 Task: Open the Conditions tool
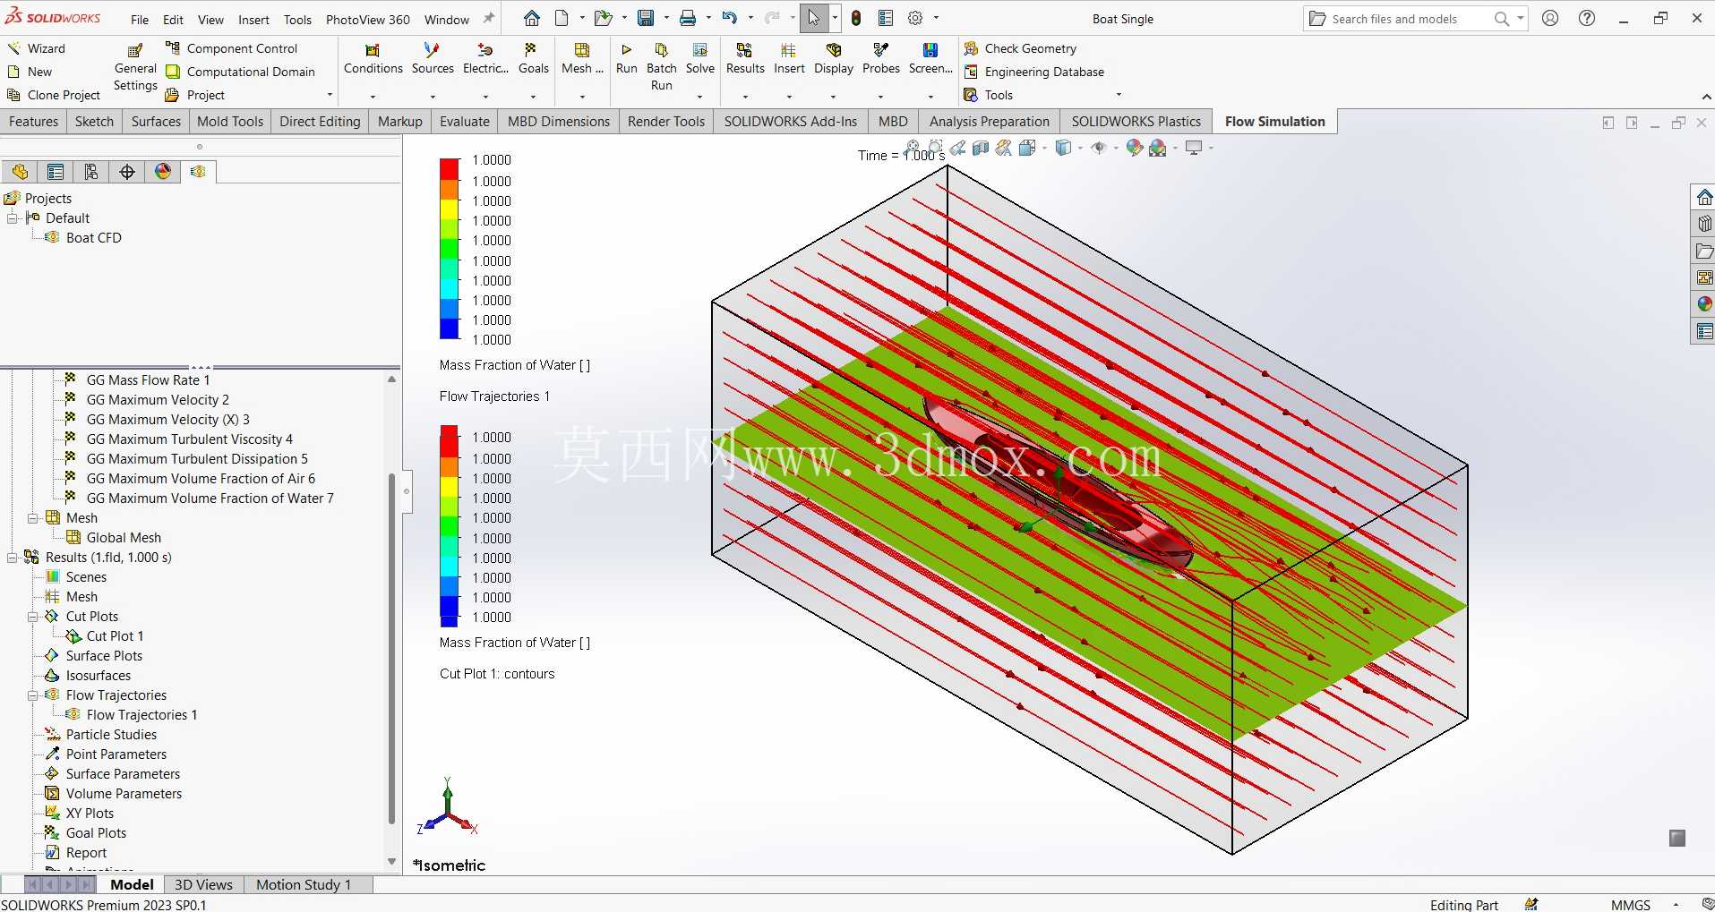(373, 59)
